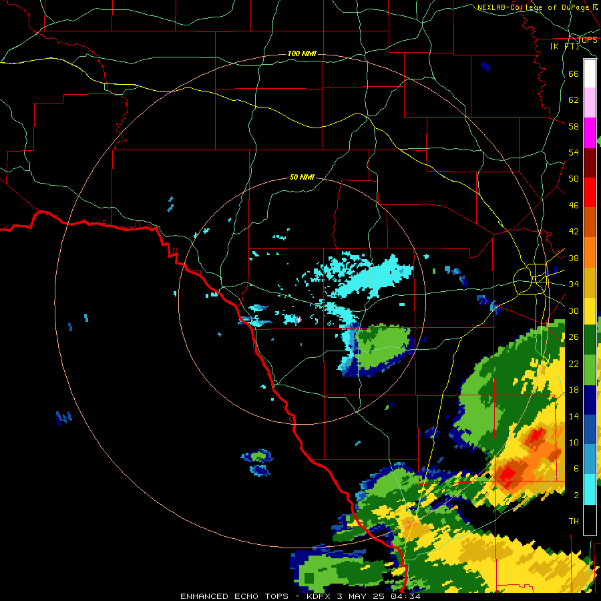This screenshot has width=601, height=601.
Task: Click the legend value 14
Action: point(574,416)
